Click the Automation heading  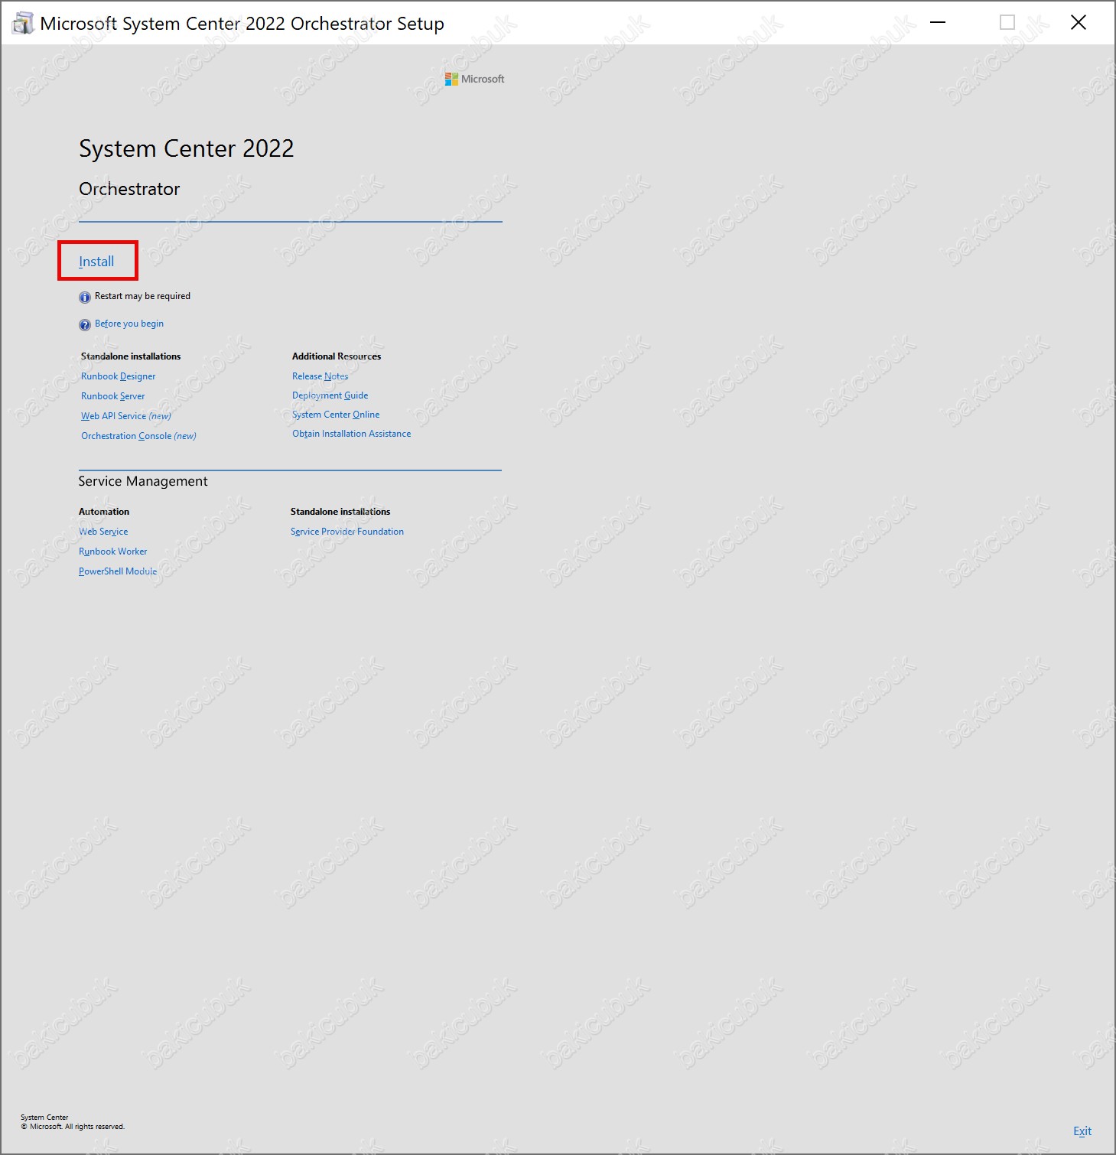pos(104,512)
